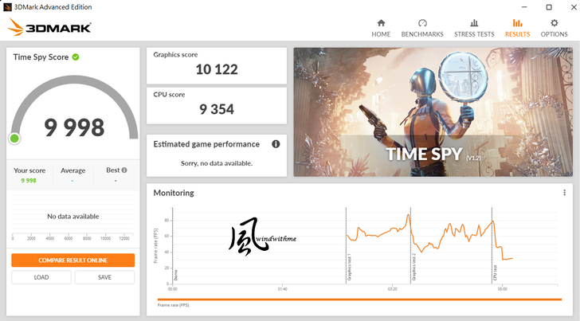Open the Home tab
Screen dimensions: 580x321
tap(381, 29)
